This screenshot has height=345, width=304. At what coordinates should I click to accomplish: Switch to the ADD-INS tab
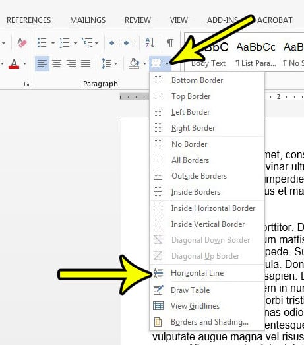click(x=223, y=20)
